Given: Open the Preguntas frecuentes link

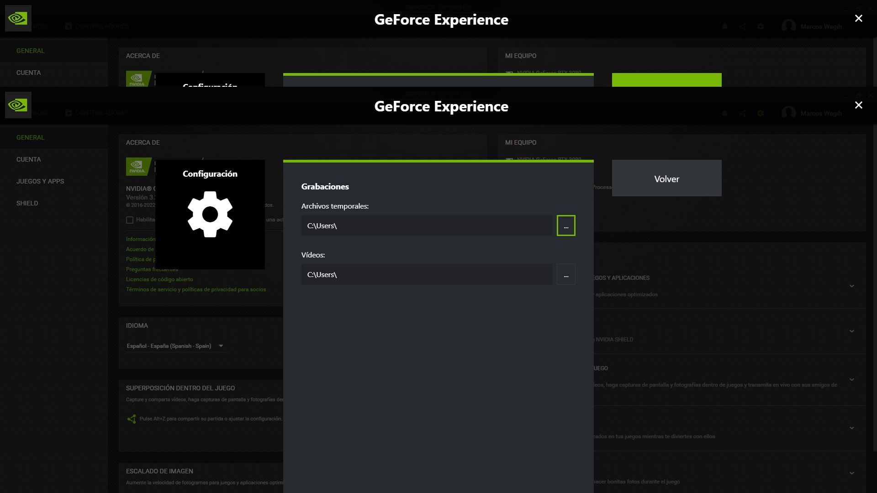Looking at the screenshot, I should (152, 269).
